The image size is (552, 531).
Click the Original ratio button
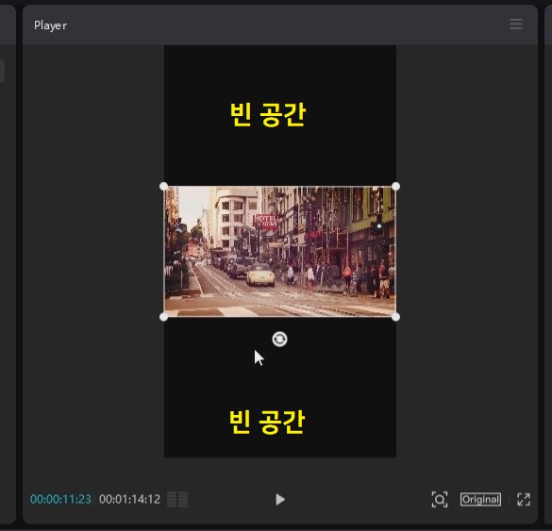click(480, 499)
